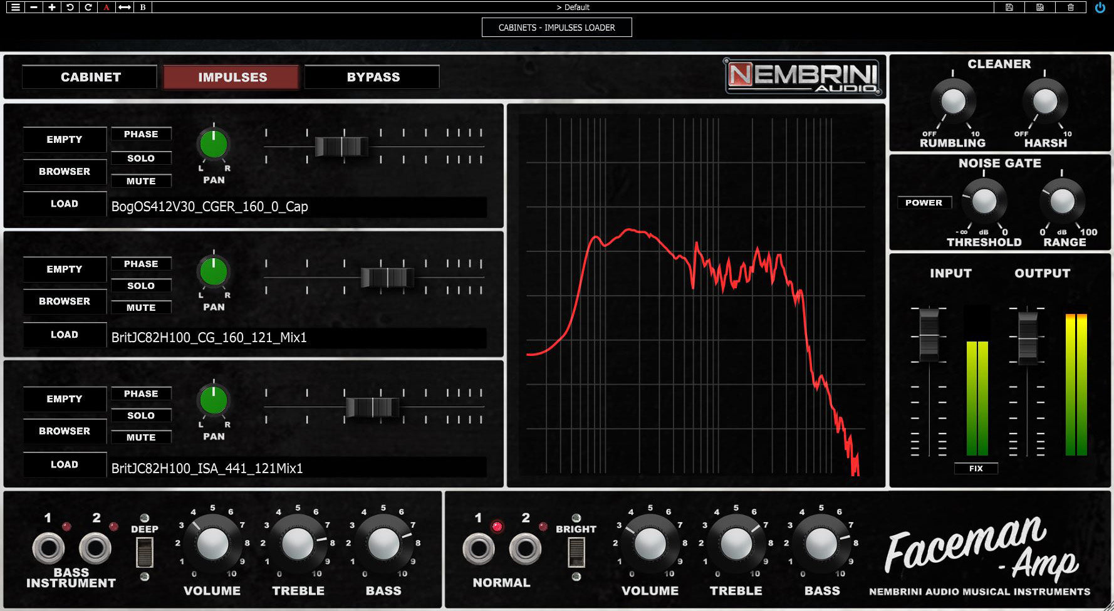Screen dimensions: 1114x611
Task: Click Normal channel input jack 2
Action: point(525,549)
